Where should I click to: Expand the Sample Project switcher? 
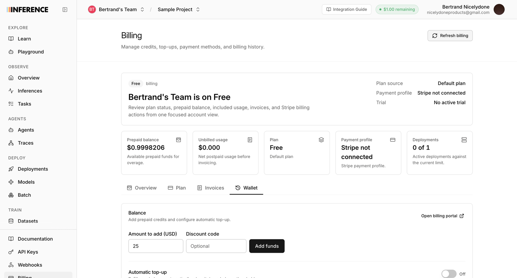point(198,10)
